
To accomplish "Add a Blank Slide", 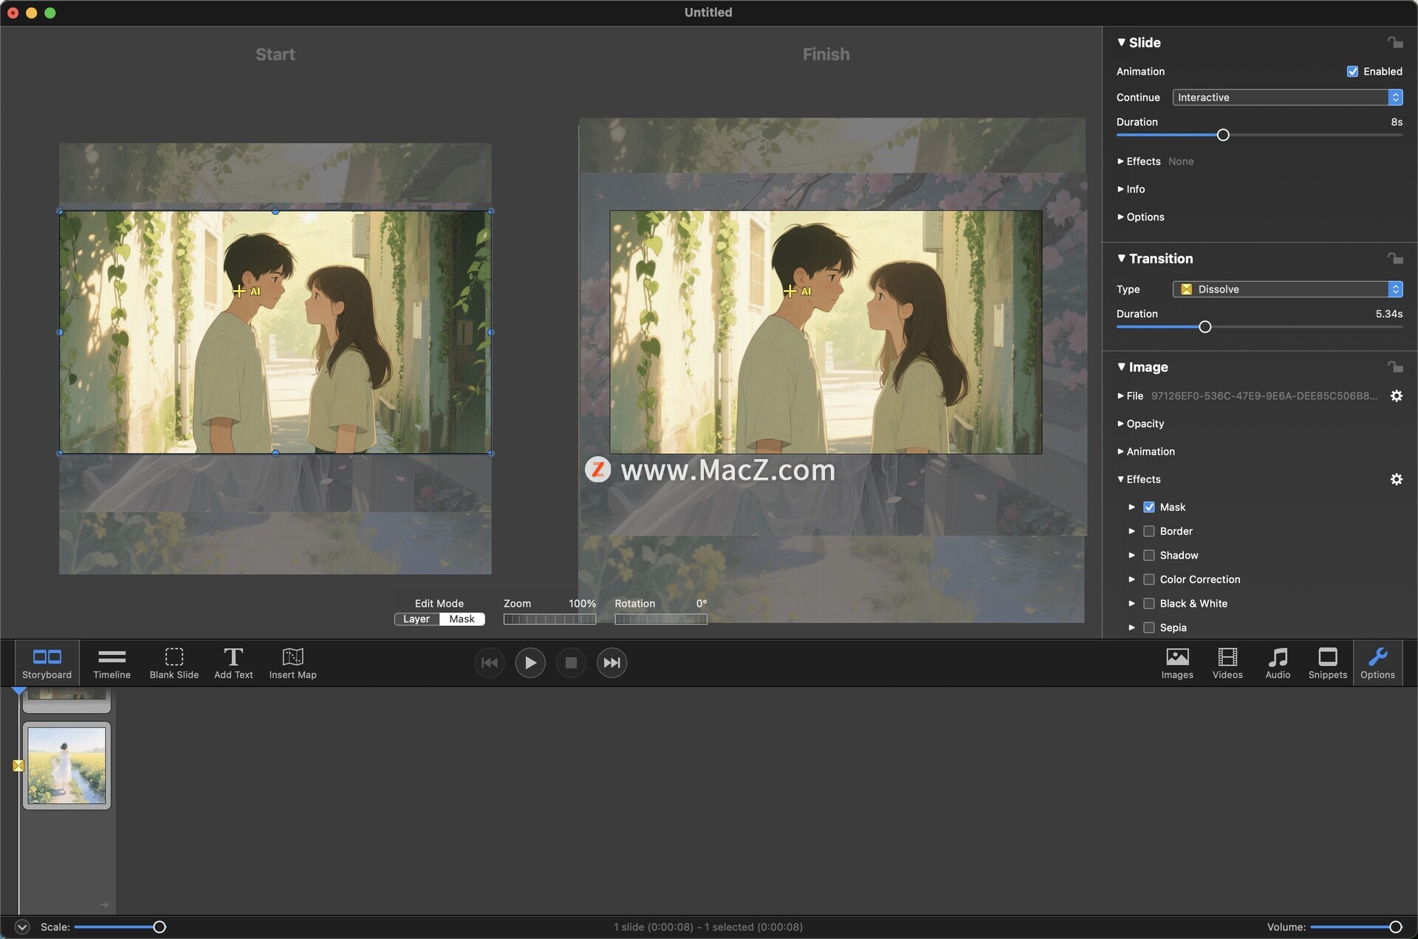I will tap(174, 663).
